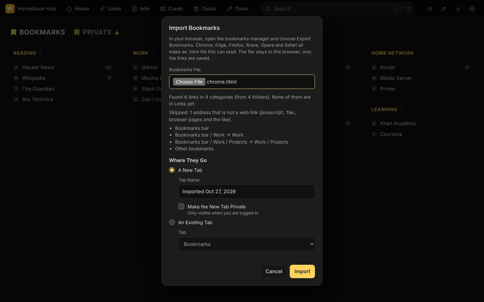
Task: Open the Info navigation item
Action: pos(141,9)
